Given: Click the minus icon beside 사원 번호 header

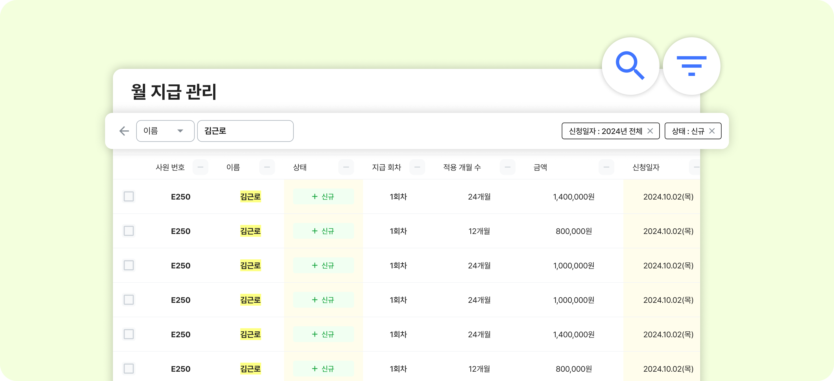Looking at the screenshot, I should point(200,167).
